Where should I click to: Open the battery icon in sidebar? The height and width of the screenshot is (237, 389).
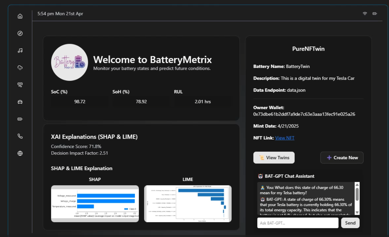tap(20, 119)
